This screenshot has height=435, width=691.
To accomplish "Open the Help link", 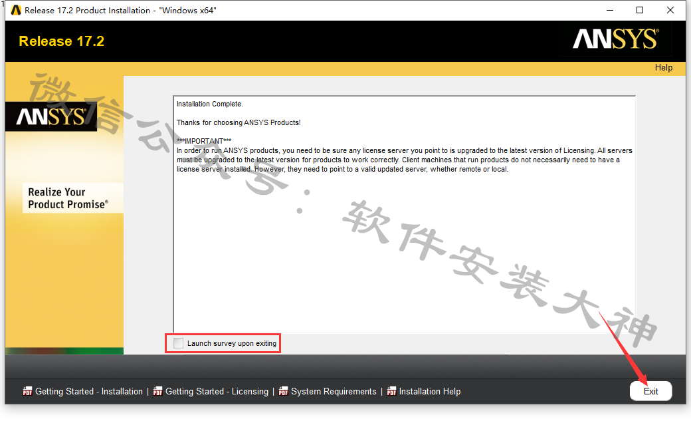I will tap(663, 67).
